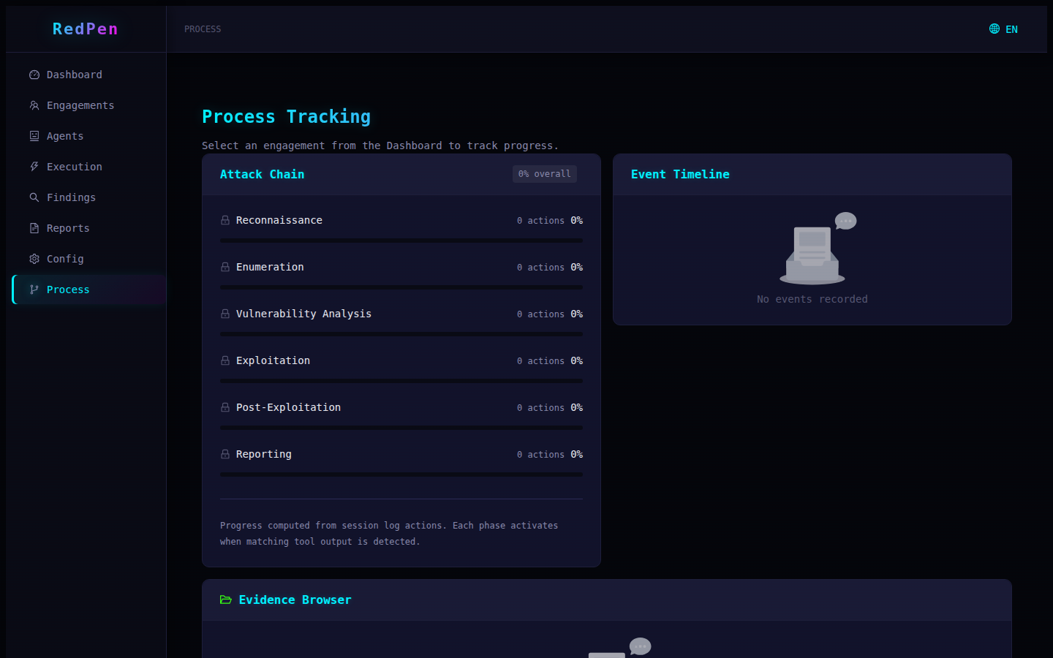Click the Enumeration phase name
1053x658 pixels.
[270, 267]
